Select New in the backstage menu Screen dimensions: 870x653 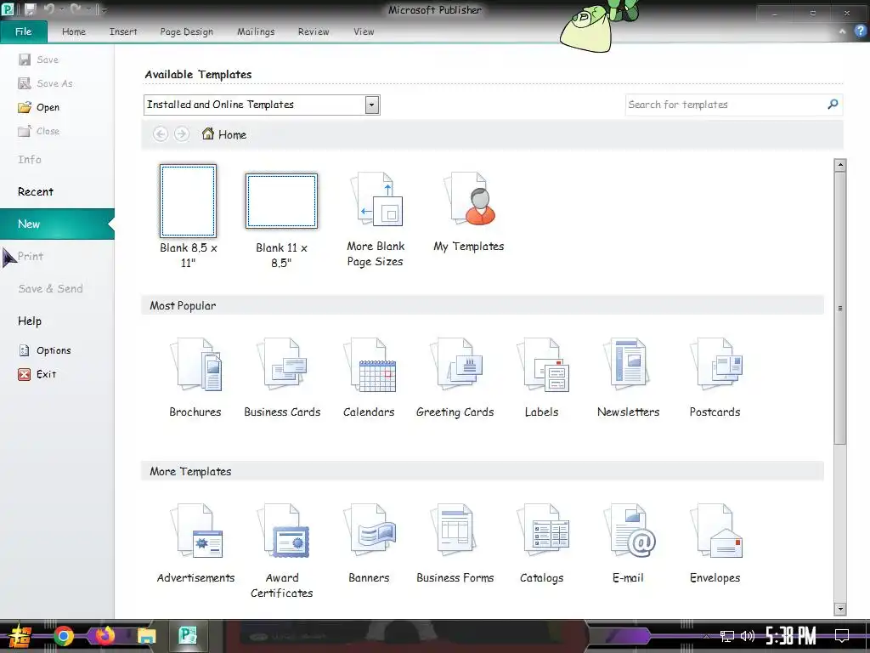tap(57, 224)
